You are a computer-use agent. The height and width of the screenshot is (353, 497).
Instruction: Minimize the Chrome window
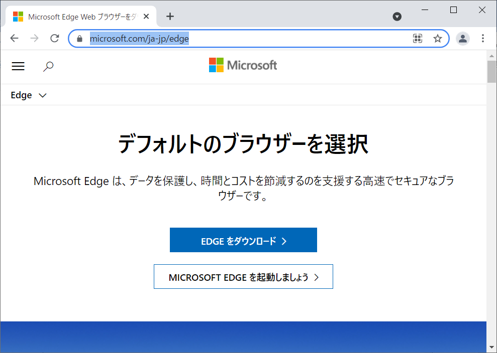coord(425,10)
